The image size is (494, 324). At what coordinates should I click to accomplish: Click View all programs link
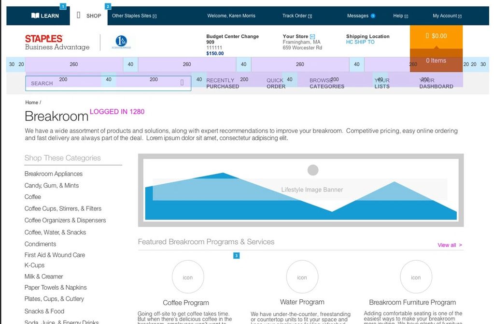pyautogui.click(x=450, y=245)
